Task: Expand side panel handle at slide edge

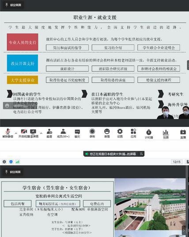Action: [188, 65]
